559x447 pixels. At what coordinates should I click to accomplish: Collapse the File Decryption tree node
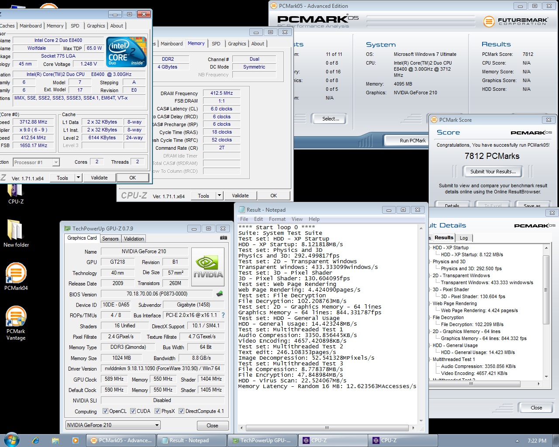pos(430,318)
